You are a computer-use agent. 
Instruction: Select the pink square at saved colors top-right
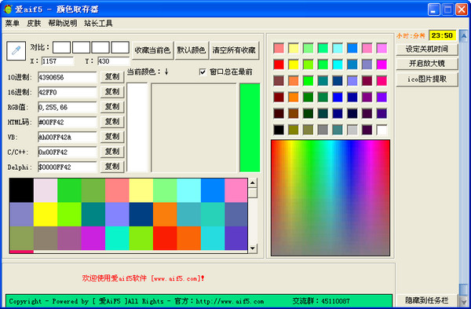click(236, 190)
